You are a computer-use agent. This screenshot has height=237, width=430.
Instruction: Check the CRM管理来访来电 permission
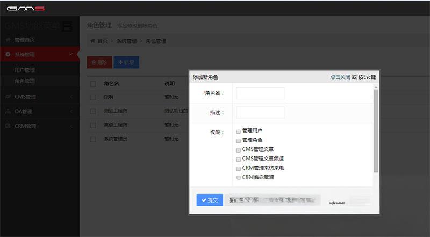tap(238, 168)
